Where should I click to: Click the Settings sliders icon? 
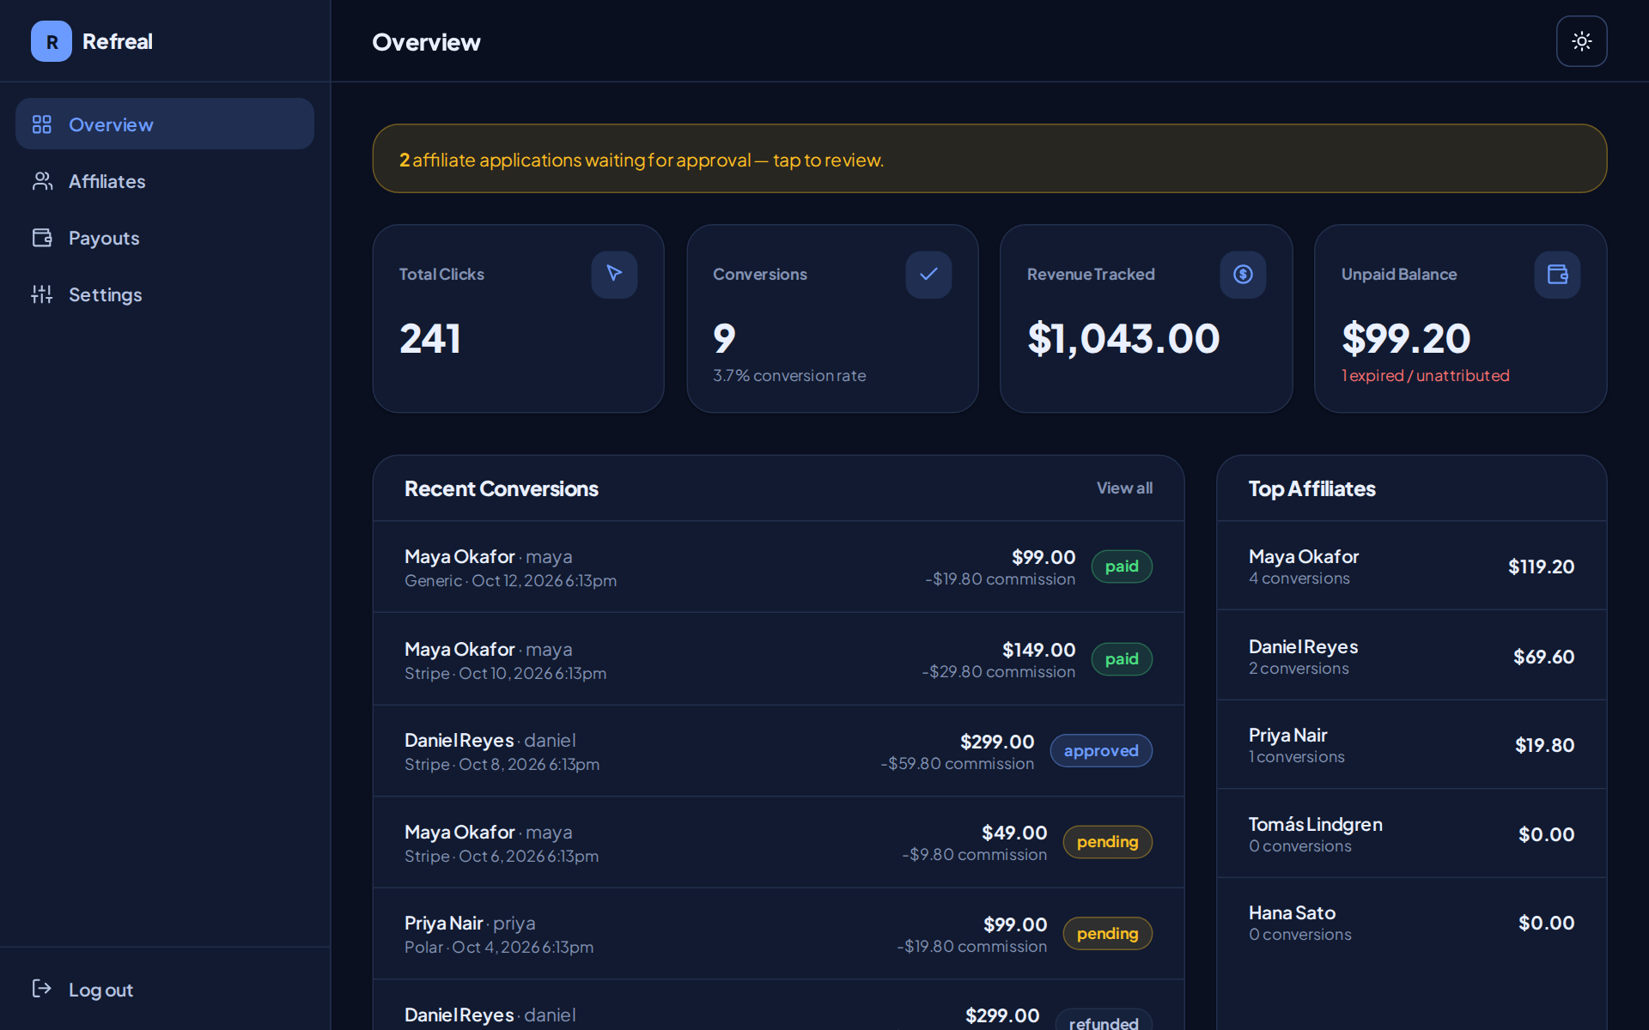coord(42,294)
